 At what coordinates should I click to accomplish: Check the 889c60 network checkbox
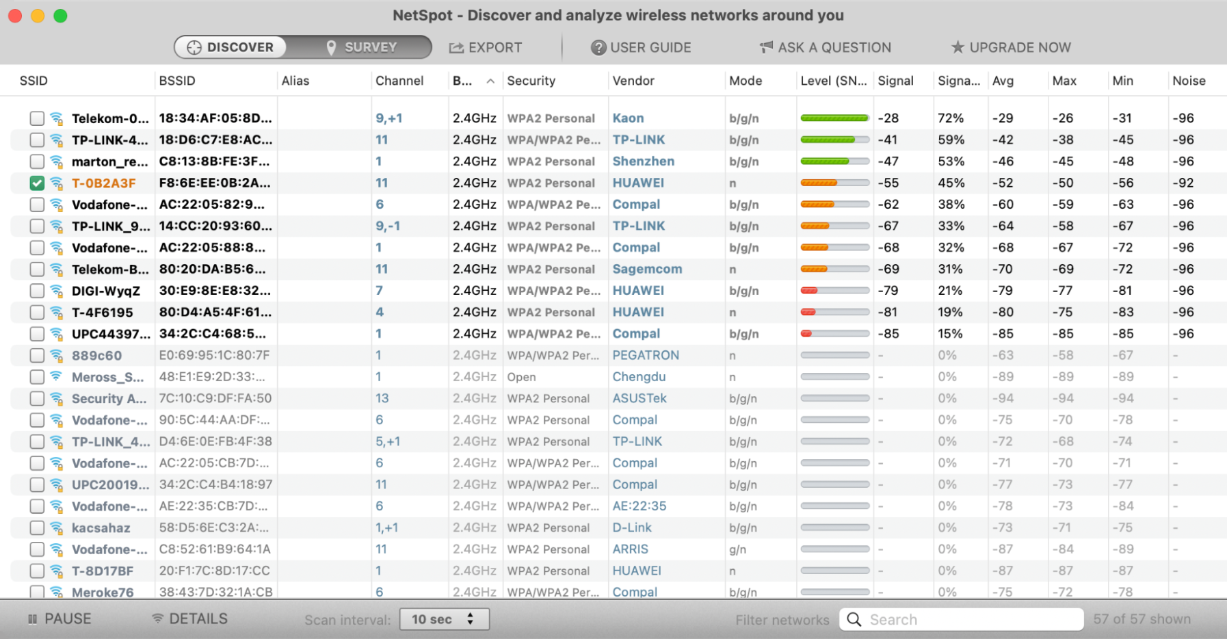click(37, 356)
